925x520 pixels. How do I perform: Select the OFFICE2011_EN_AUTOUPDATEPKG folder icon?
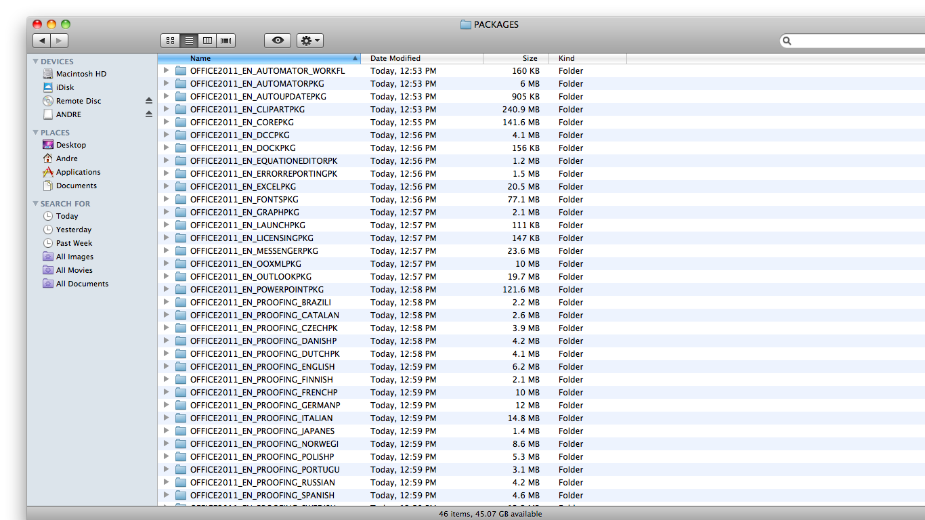coord(181,97)
